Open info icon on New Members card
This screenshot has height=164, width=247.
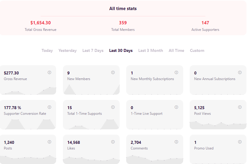(x=113, y=72)
